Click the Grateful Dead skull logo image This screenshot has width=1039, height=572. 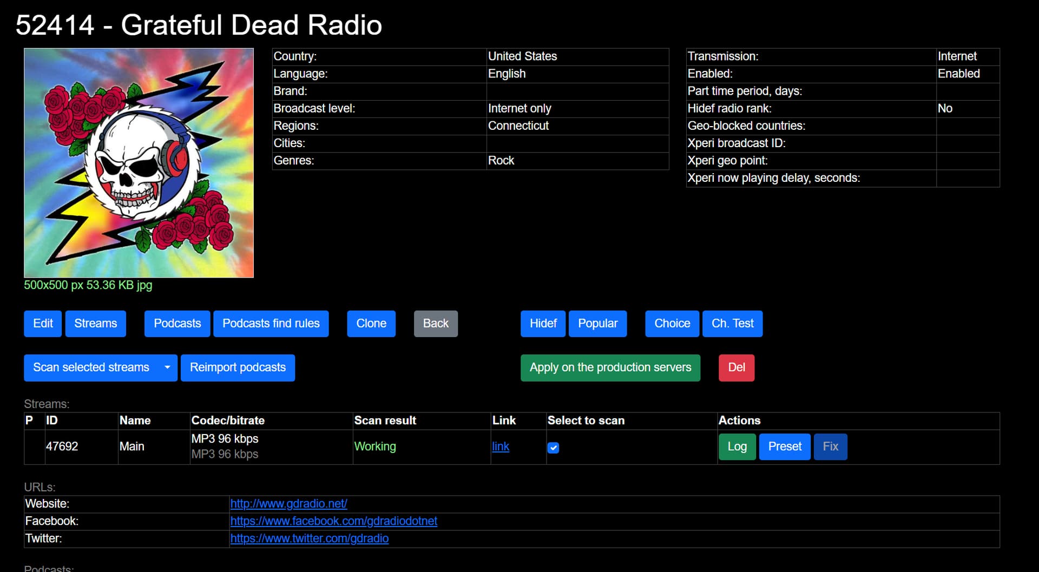click(139, 163)
